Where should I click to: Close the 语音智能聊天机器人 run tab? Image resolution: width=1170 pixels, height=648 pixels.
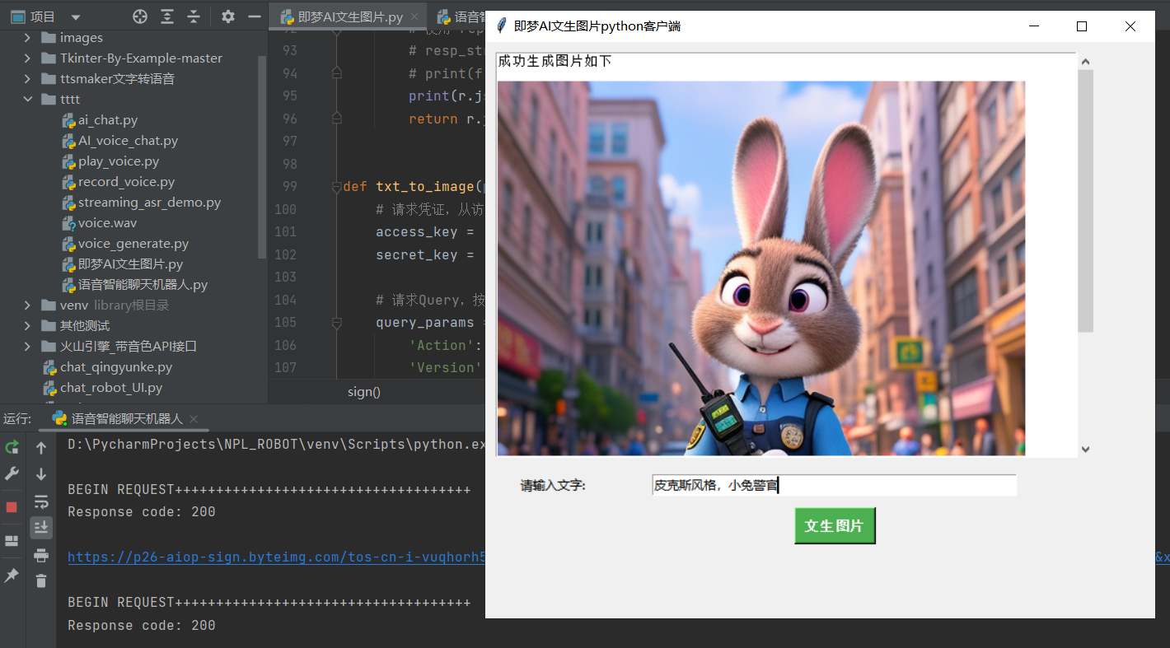click(194, 418)
